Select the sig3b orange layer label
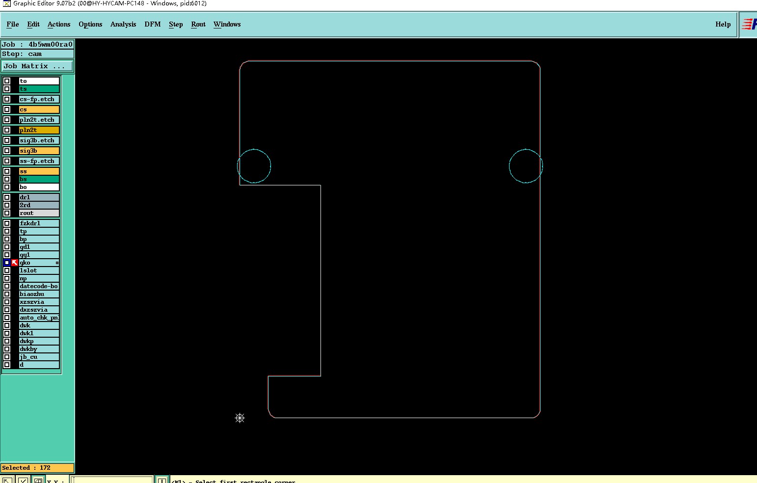The image size is (757, 483). click(39, 151)
